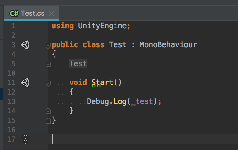
Task: Switch to the Test.cs editor tab
Action: pyautogui.click(x=31, y=13)
